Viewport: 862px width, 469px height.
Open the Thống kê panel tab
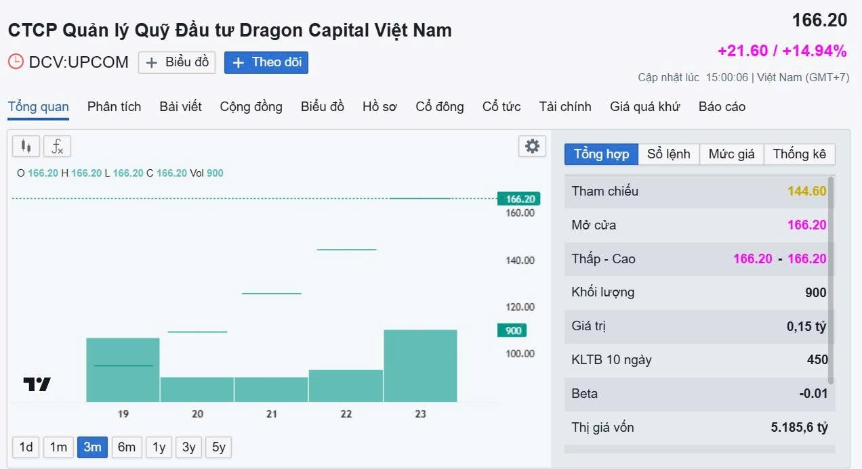pos(800,154)
